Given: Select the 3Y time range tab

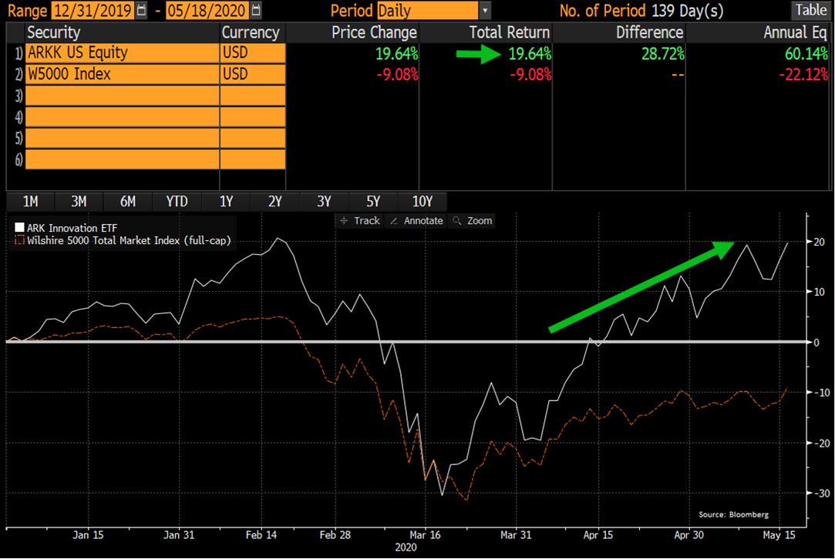Looking at the screenshot, I should pyautogui.click(x=324, y=202).
